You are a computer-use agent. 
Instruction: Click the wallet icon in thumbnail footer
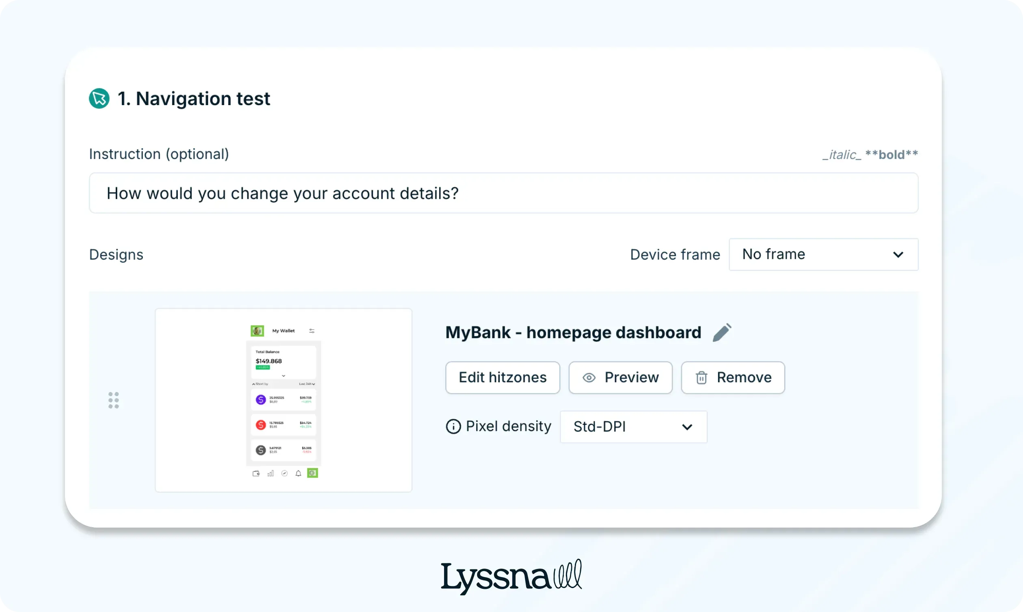pos(256,474)
